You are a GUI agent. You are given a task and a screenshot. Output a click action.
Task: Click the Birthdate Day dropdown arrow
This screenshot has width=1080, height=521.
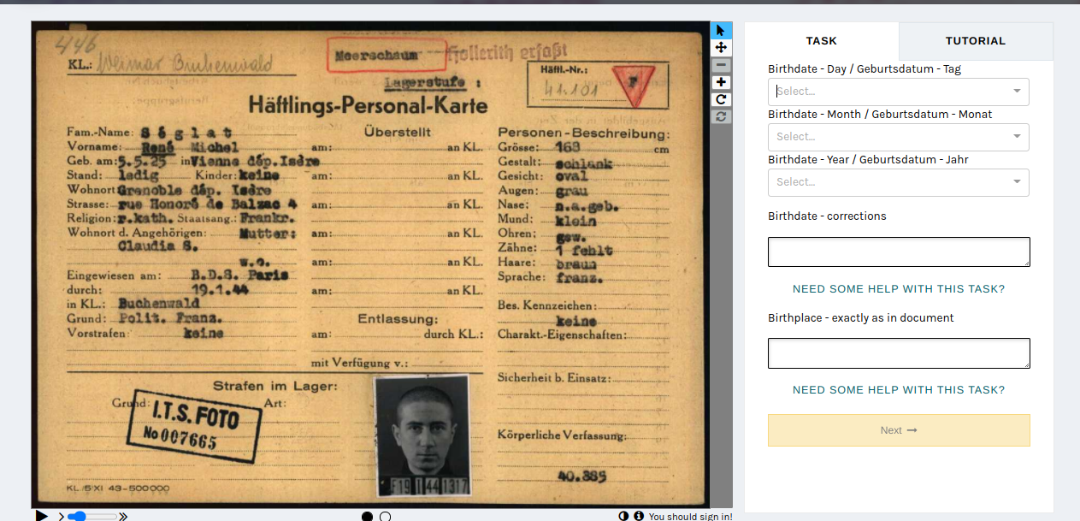1017,92
